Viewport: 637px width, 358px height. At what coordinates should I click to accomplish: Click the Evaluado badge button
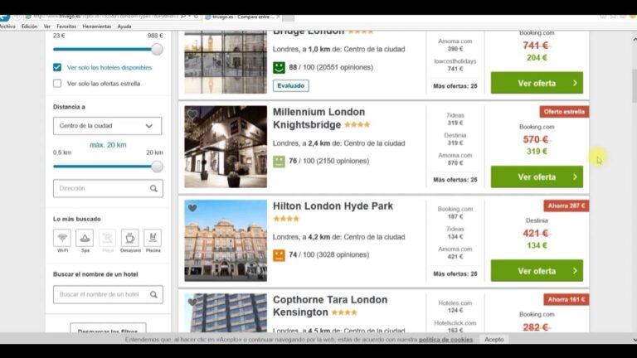[291, 85]
